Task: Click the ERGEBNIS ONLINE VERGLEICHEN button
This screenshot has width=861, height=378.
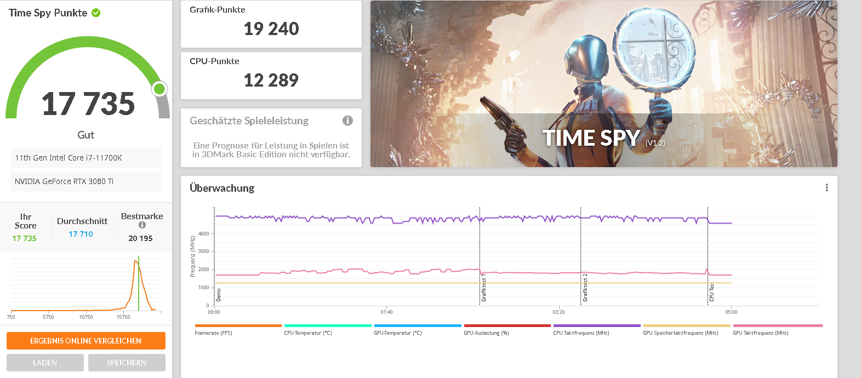Action: pos(86,341)
